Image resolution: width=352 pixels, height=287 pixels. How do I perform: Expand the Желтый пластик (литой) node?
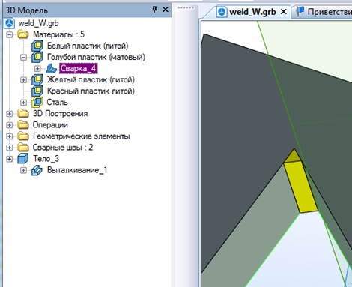[23, 80]
